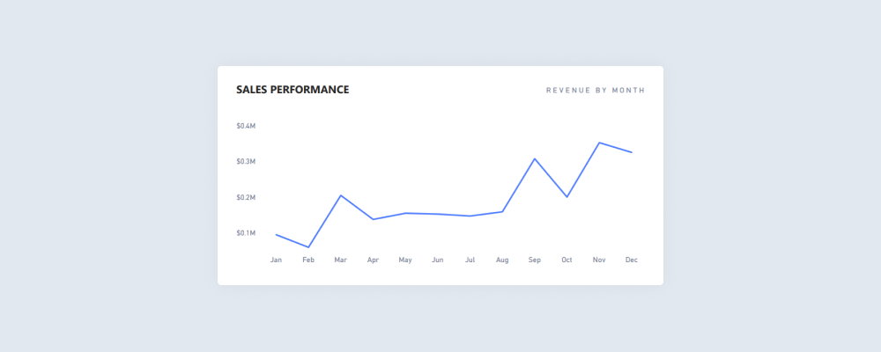The width and height of the screenshot is (881, 352).
Task: Click the November peak on the line
Action: pos(599,143)
